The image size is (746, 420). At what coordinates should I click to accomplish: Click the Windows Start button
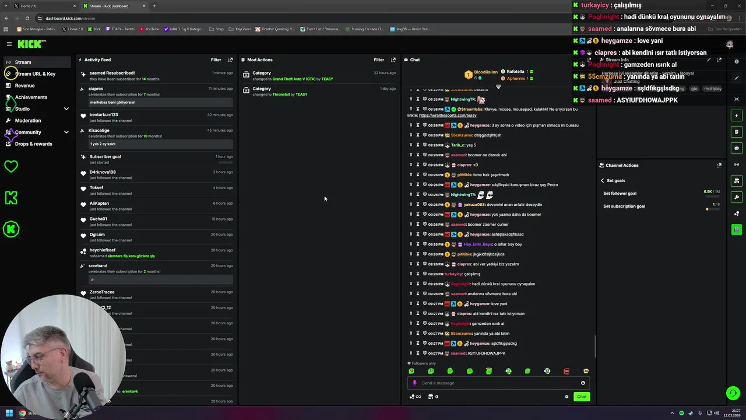click(x=9, y=413)
